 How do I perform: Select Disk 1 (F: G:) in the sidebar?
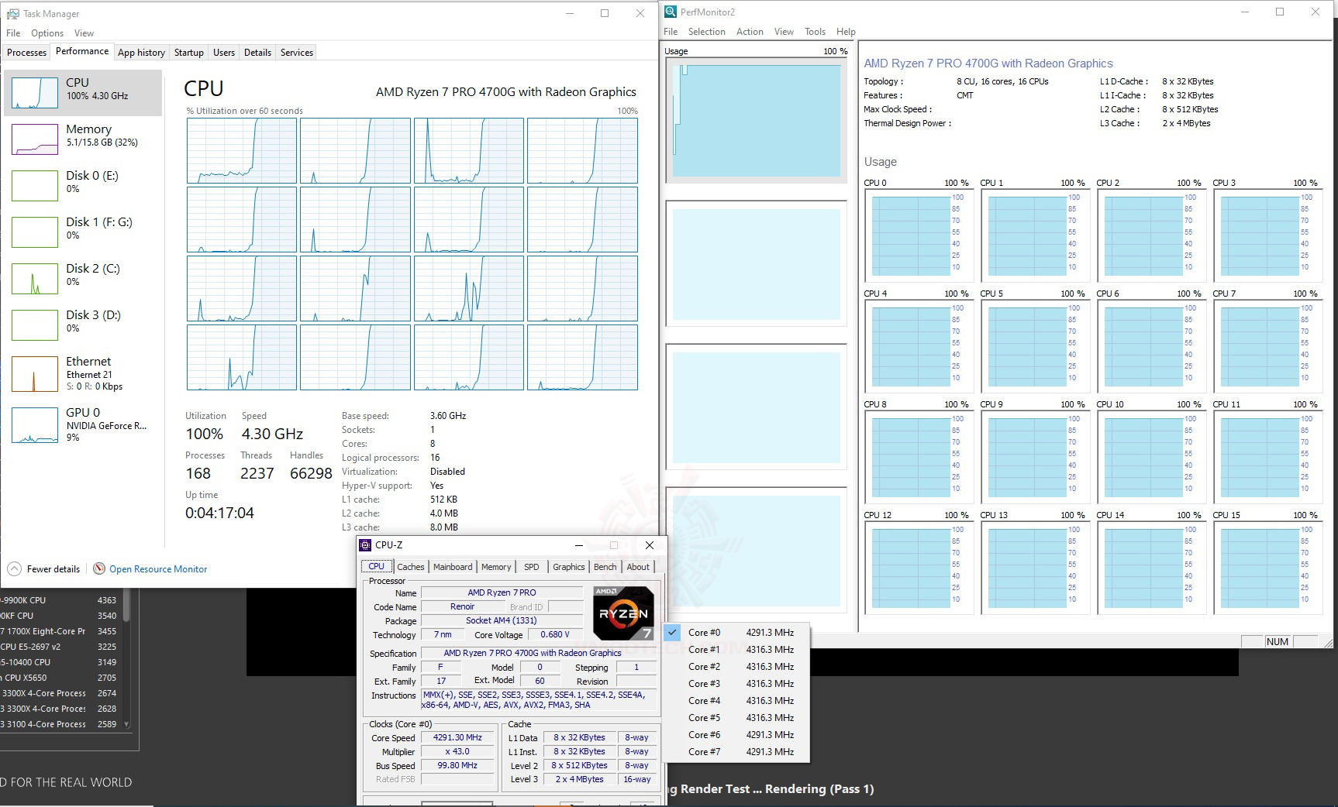tap(83, 232)
